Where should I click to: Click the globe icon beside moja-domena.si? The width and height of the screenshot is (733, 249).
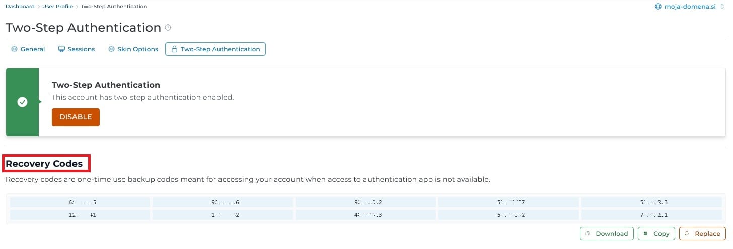[x=657, y=7]
